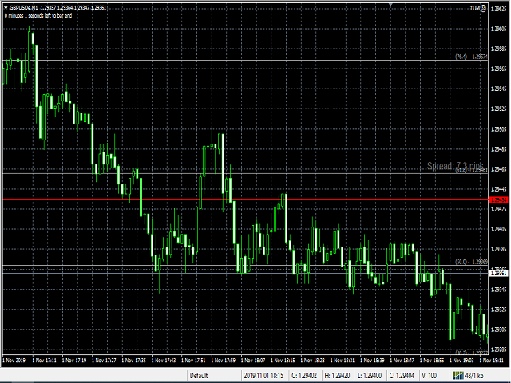Image resolution: width=511 pixels, height=383 pixels.
Task: Click the 1.29625 price scale label
Action: tap(498, 9)
